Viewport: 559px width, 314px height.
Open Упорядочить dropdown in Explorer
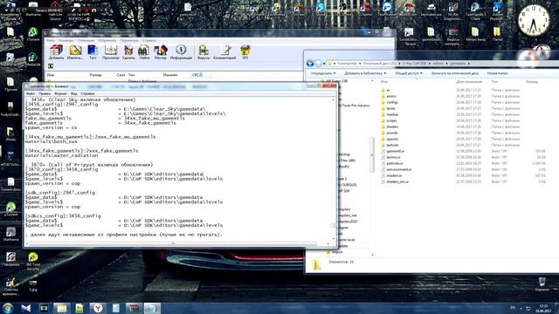point(323,73)
